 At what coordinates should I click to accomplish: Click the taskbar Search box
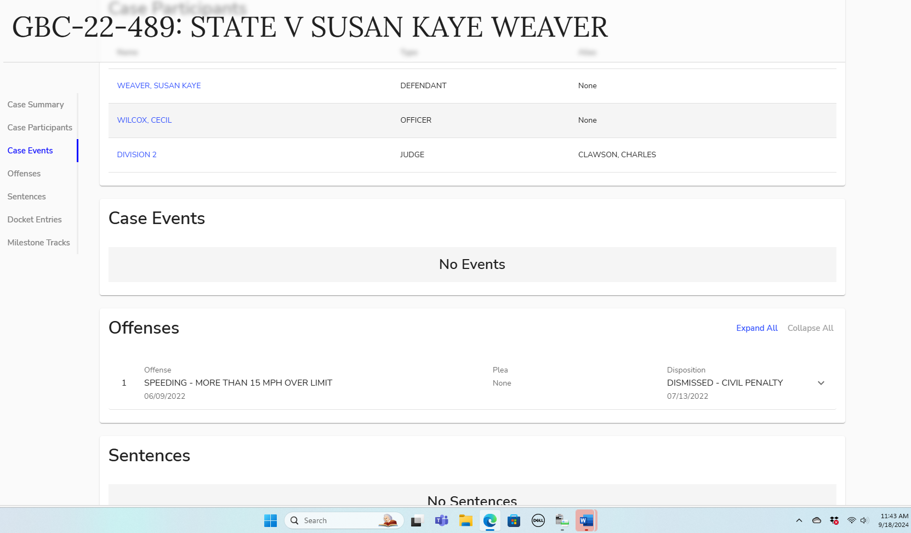coord(334,520)
